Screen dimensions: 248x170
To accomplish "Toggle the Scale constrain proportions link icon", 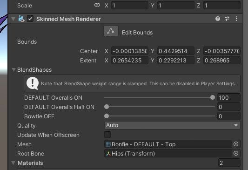I will point(97,5).
